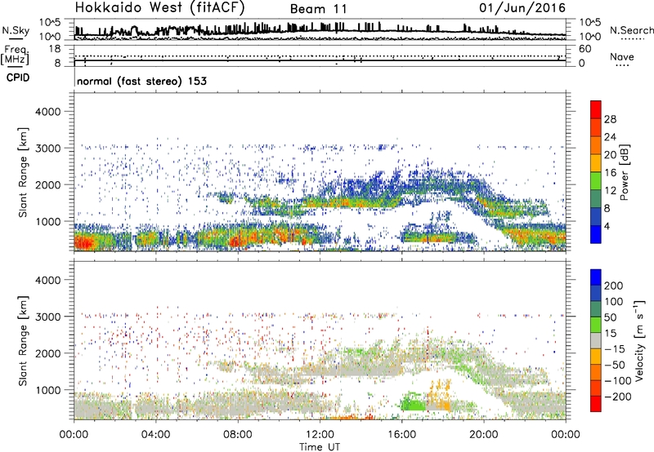Click the '60' Nave axis tick label
The image size is (654, 452).
point(585,49)
